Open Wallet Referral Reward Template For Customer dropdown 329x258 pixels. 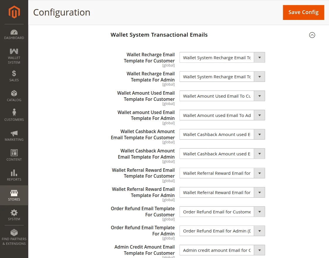[x=222, y=173]
